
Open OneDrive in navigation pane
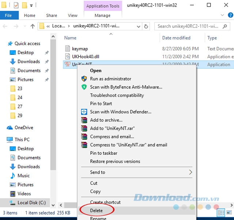tap(24, 128)
